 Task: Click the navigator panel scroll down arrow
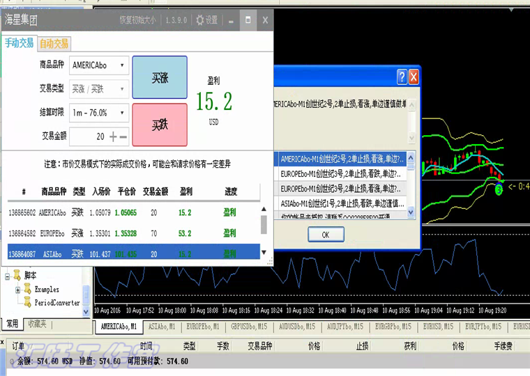[86, 312]
